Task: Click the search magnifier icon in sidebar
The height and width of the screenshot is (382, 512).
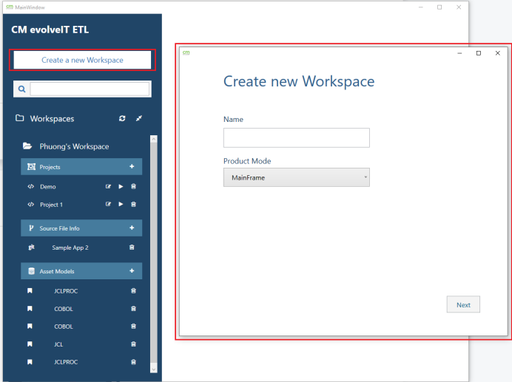Action: (x=22, y=89)
